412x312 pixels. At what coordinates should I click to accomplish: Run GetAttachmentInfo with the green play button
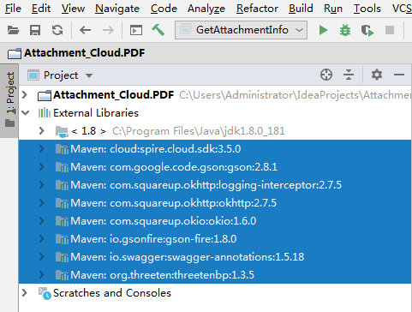323,30
